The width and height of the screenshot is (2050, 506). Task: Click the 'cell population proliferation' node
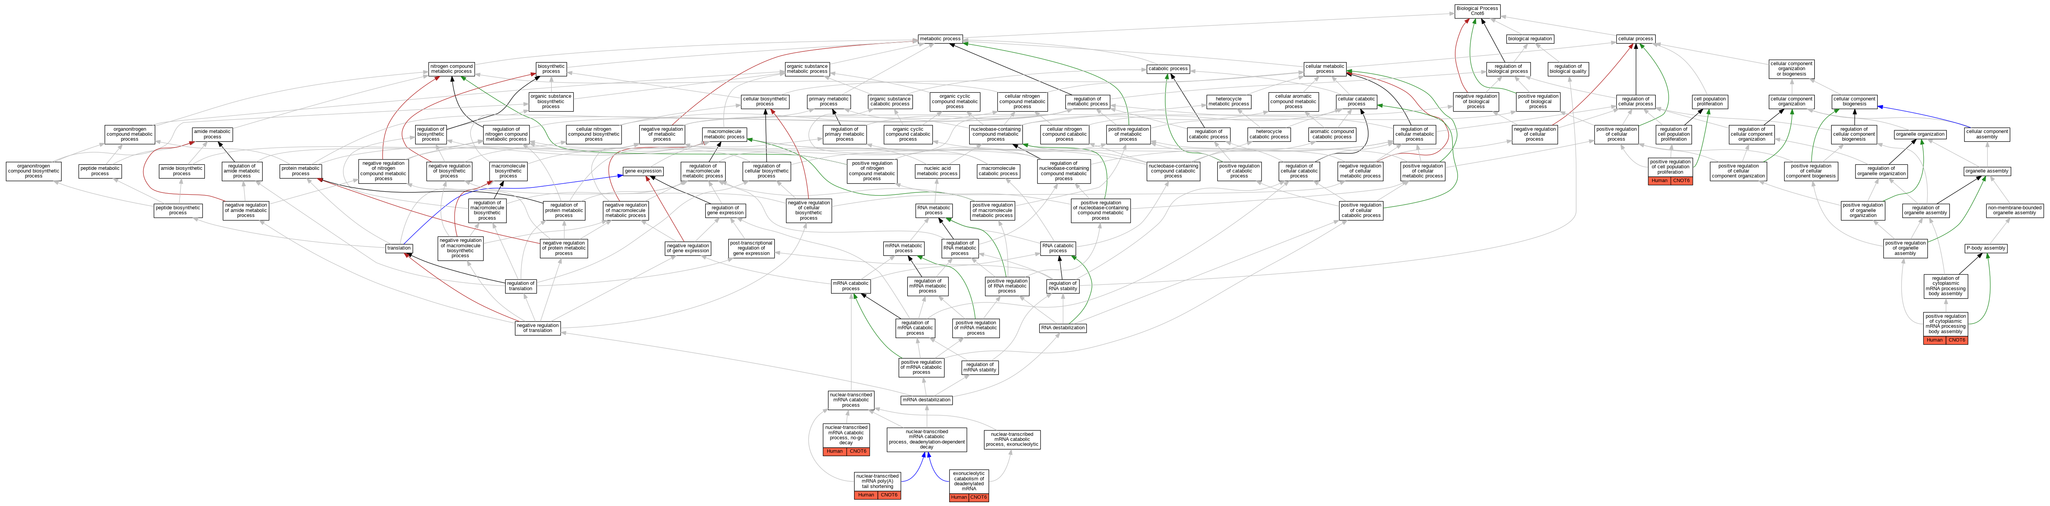pyautogui.click(x=1709, y=102)
